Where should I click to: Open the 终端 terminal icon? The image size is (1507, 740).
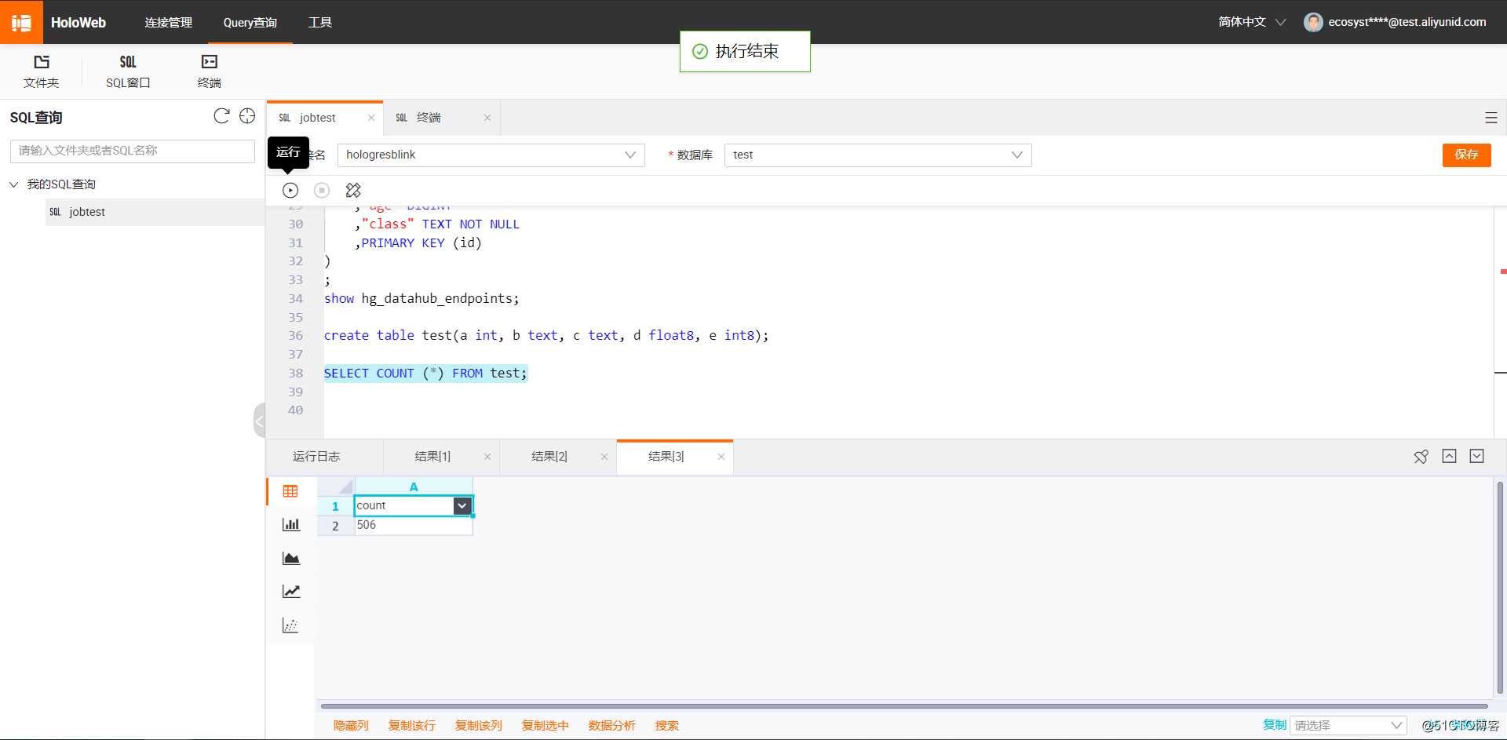click(209, 62)
